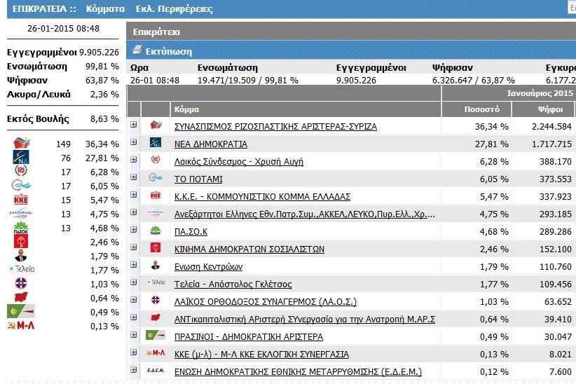Screen dimensions: 576x384
Task: Open the Κόμματα menu item
Action: tap(105, 9)
